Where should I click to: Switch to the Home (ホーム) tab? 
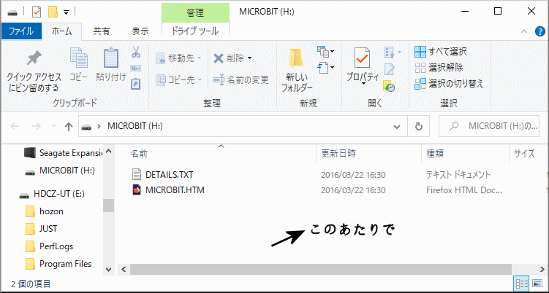(62, 31)
